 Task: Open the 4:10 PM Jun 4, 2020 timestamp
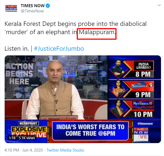coord(24,150)
